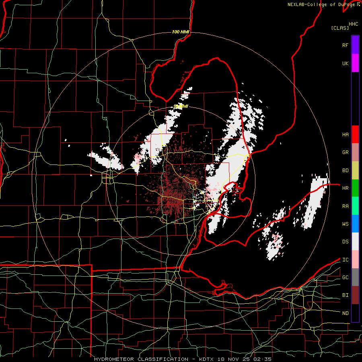Click the RF legend label

pyautogui.click(x=345, y=45)
